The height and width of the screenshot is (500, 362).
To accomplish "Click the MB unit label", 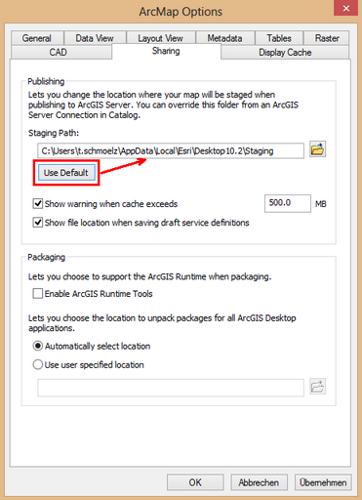I will coord(321,204).
